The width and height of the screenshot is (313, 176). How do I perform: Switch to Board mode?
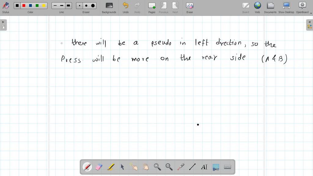point(245,8)
